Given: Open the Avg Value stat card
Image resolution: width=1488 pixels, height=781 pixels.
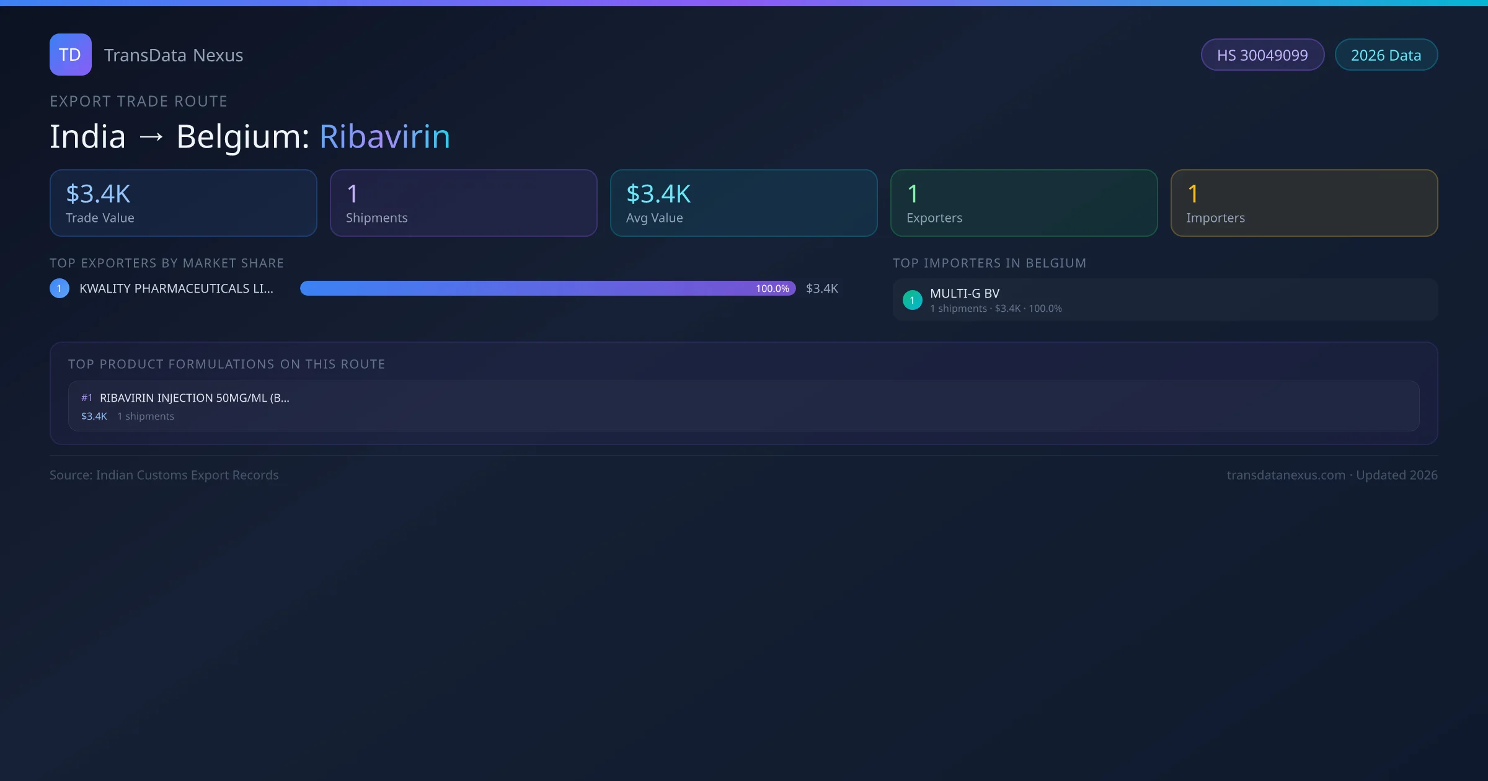Looking at the screenshot, I should pos(743,203).
